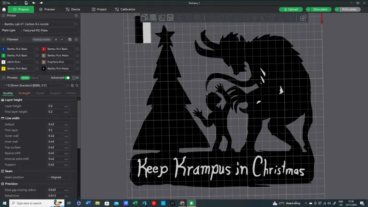Remove a filament with the minus icon

click(x=62, y=40)
